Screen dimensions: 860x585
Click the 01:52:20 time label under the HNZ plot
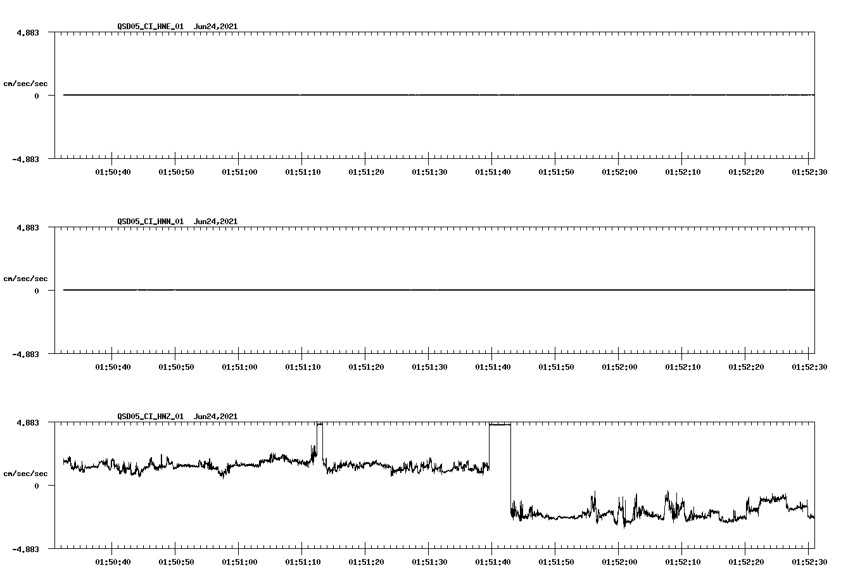(746, 562)
